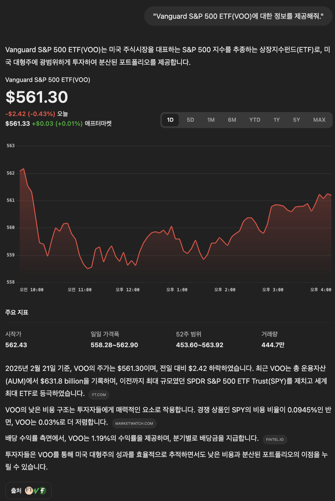This screenshot has height=501, width=335.
Task: Select the 1D time range tab
Action: click(x=170, y=120)
